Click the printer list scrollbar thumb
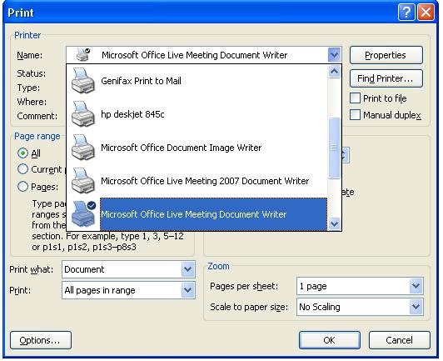The width and height of the screenshot is (443, 361). click(334, 148)
